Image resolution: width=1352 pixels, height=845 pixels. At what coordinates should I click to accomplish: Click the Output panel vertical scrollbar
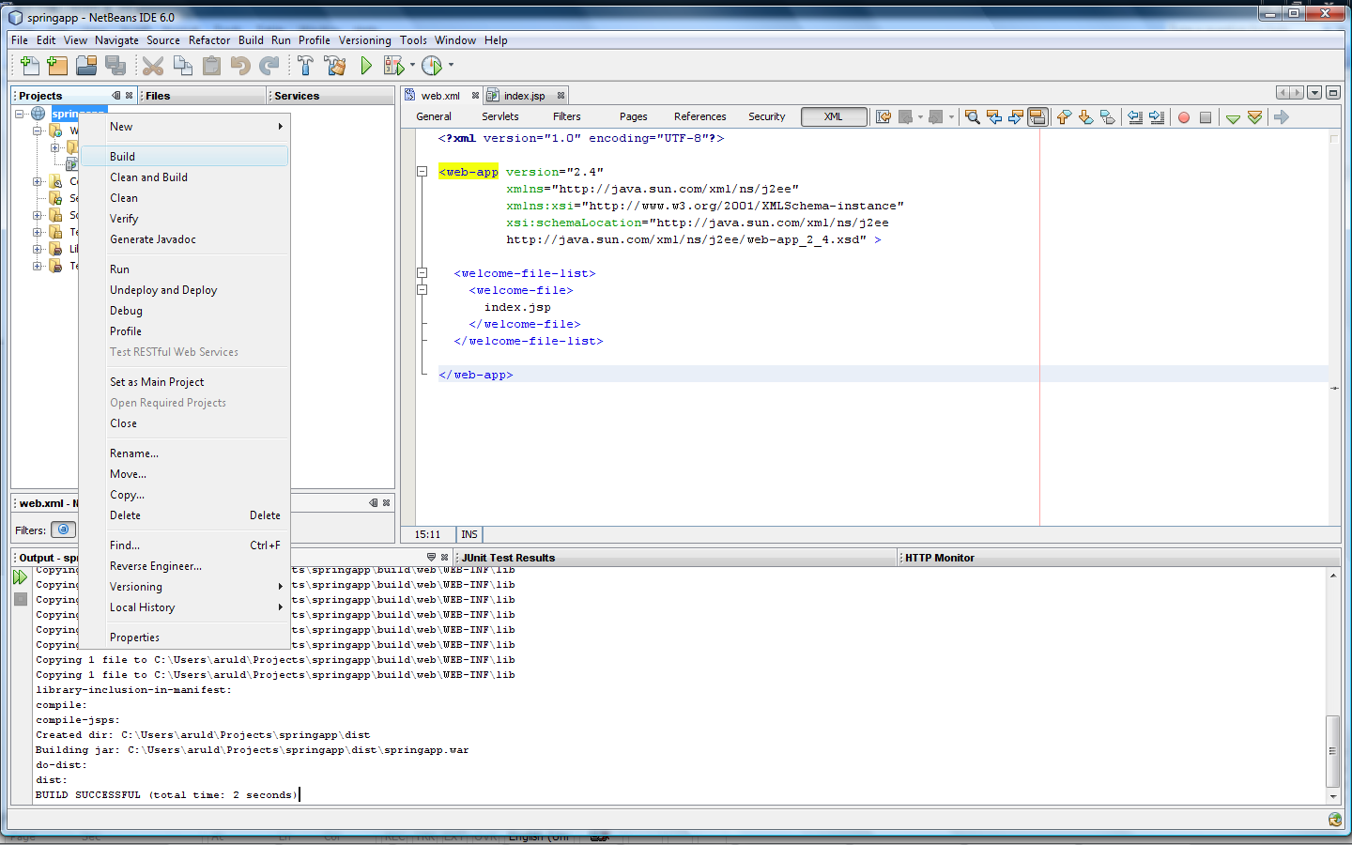1332,750
